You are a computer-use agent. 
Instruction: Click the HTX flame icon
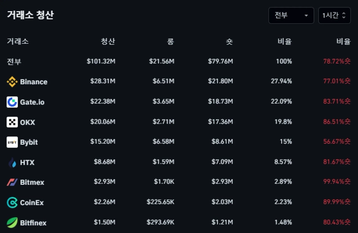(x=12, y=162)
